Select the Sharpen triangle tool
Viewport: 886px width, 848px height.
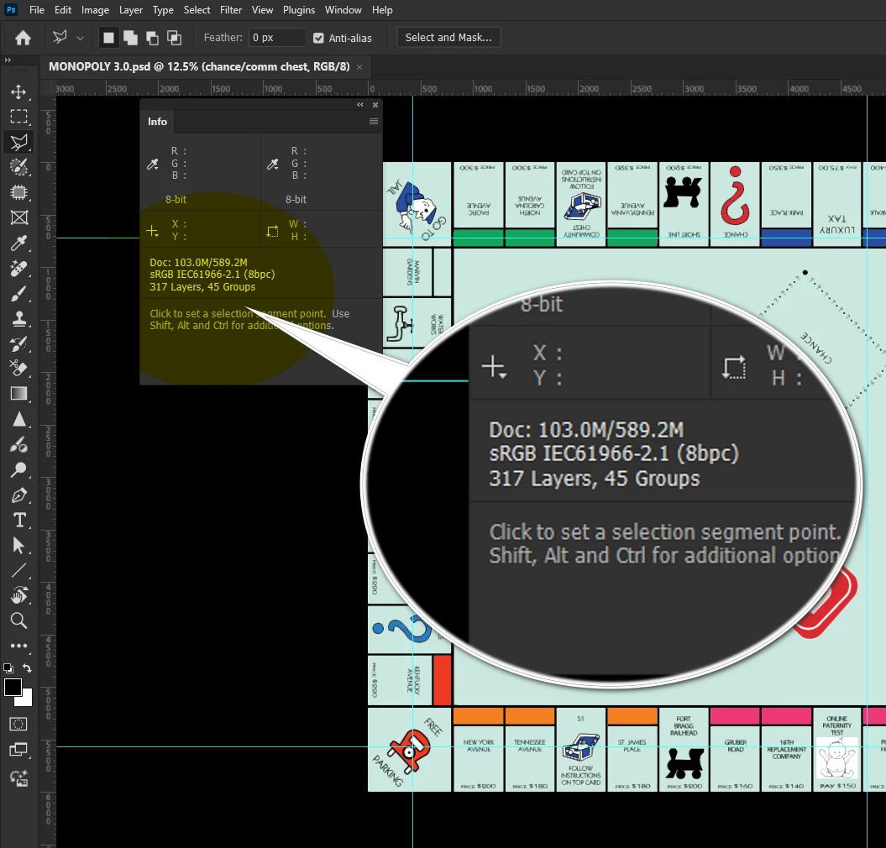click(x=18, y=419)
